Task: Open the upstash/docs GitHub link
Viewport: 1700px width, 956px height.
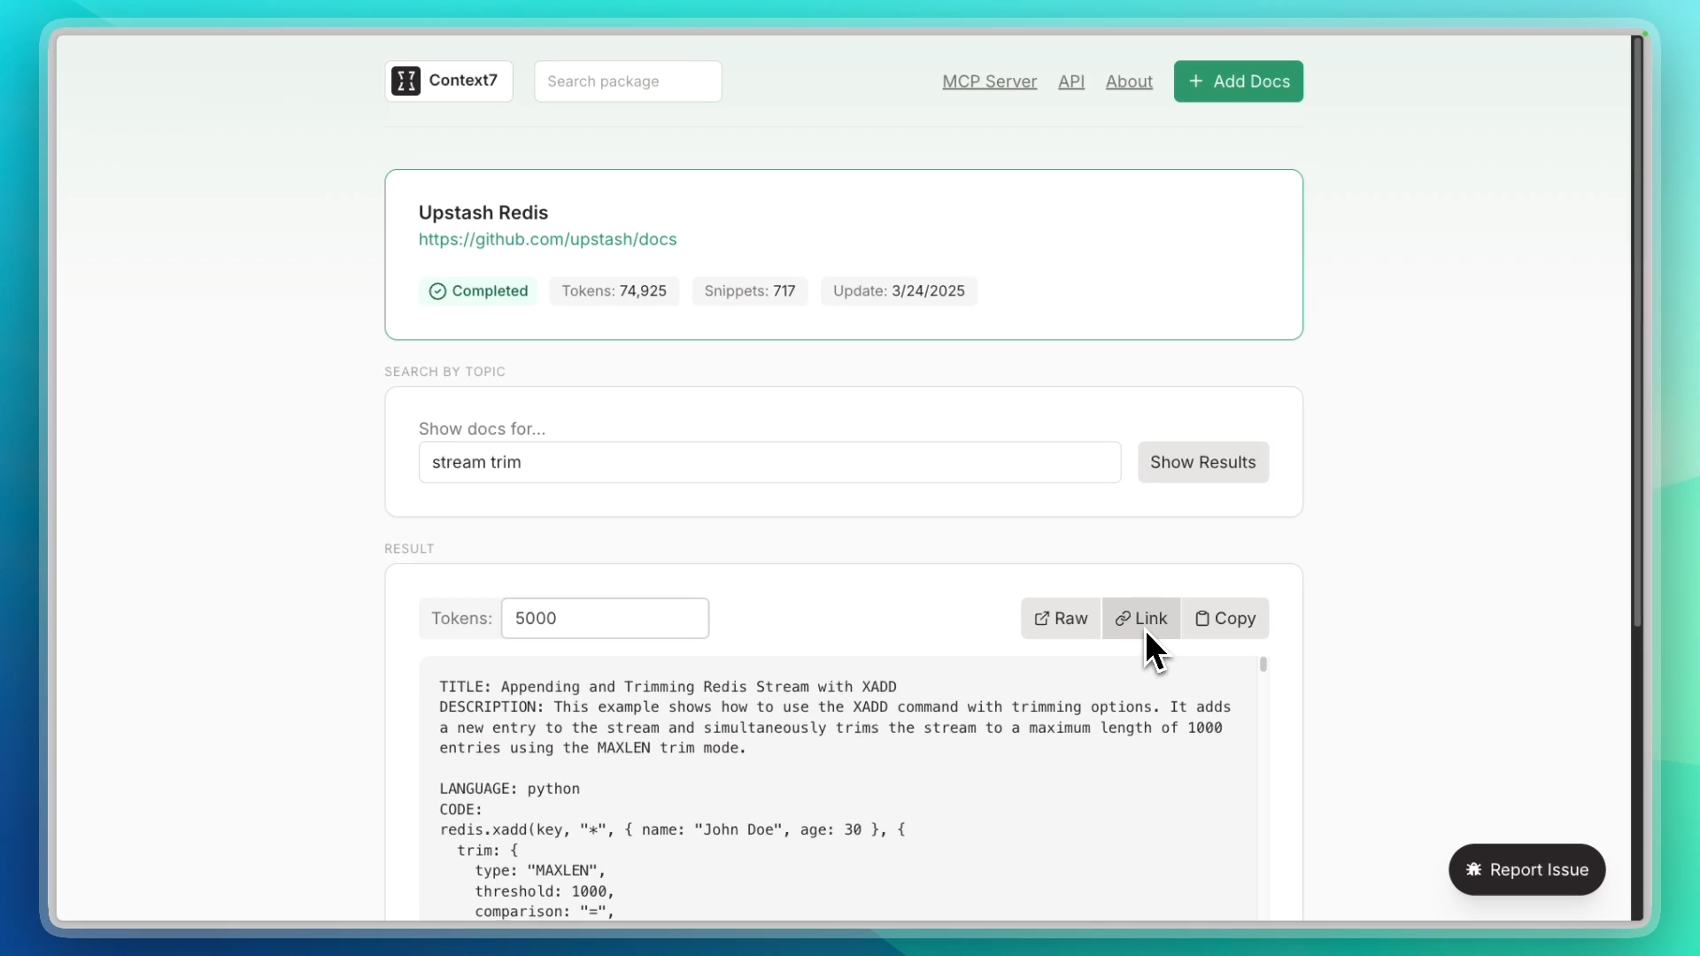Action: click(x=547, y=239)
